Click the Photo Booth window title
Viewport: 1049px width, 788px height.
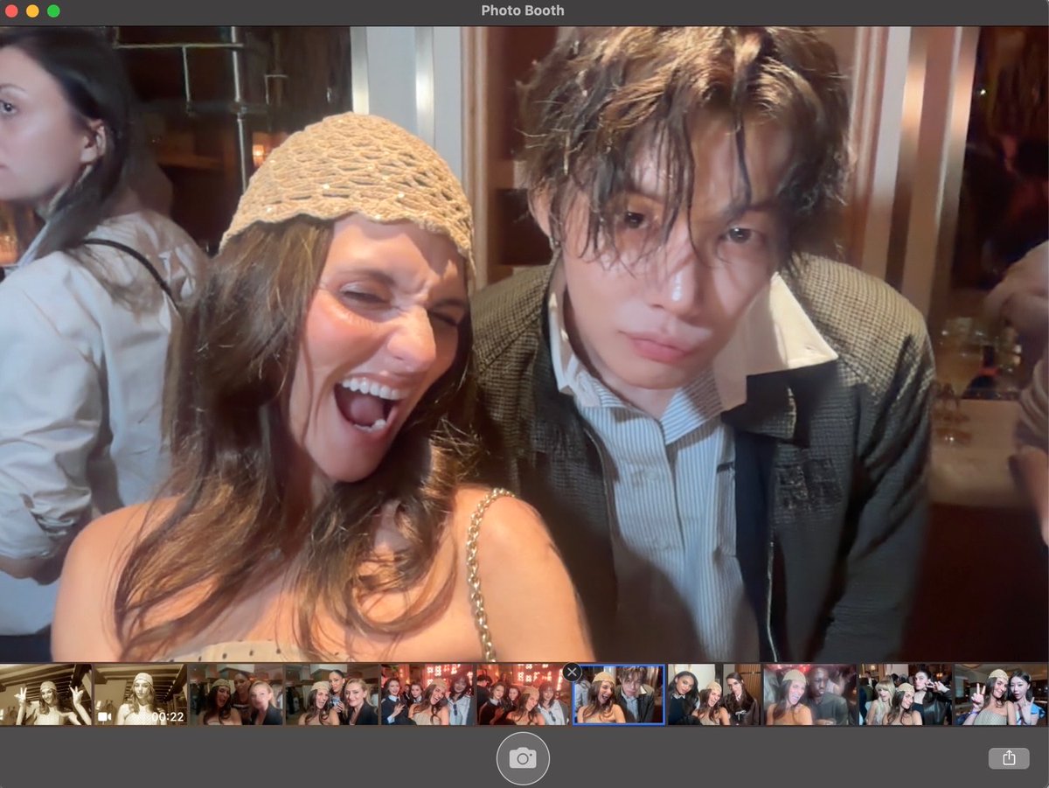pyautogui.click(x=523, y=10)
